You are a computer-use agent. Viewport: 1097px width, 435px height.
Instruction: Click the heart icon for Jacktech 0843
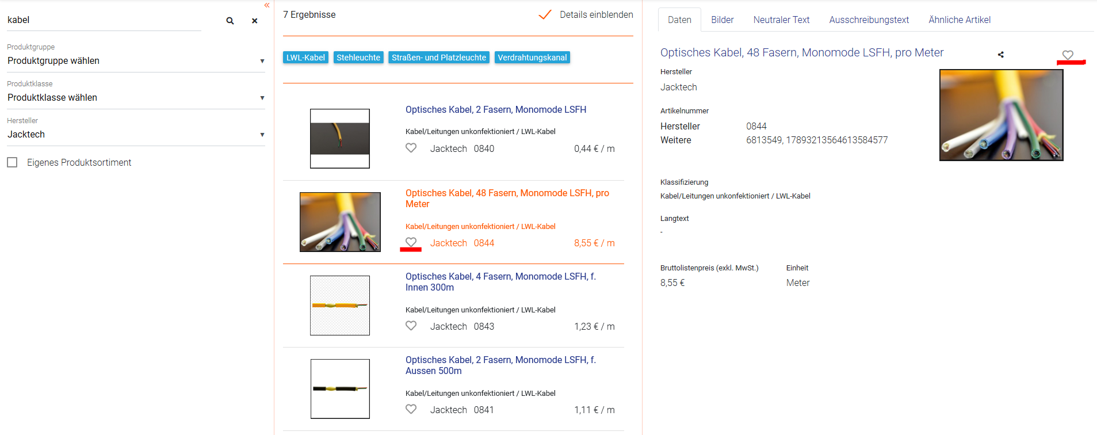[411, 326]
